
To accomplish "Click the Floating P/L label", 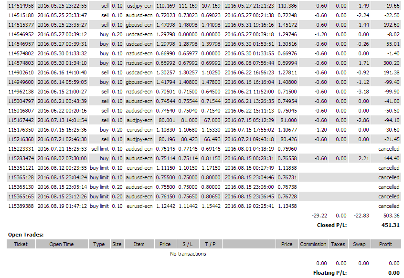I will 330,273.
